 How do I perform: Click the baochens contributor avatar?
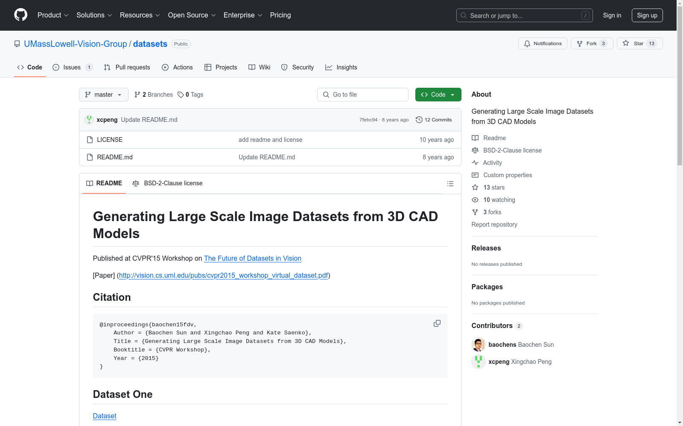(479, 345)
